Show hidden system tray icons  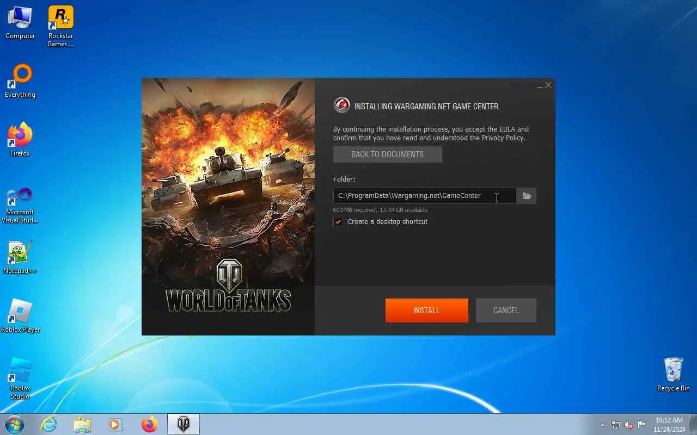pyautogui.click(x=602, y=425)
